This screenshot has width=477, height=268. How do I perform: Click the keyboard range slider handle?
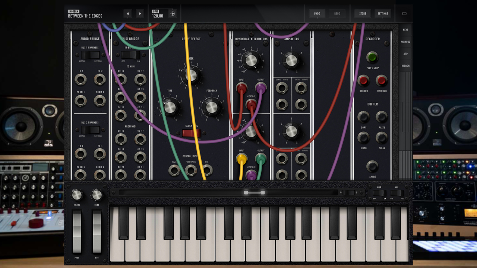254,192
